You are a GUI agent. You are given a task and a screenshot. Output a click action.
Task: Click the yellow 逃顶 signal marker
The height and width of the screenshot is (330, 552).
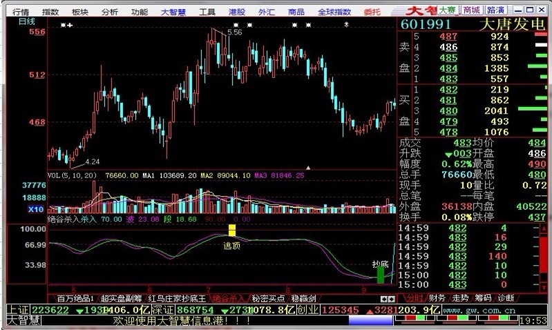[232, 231]
